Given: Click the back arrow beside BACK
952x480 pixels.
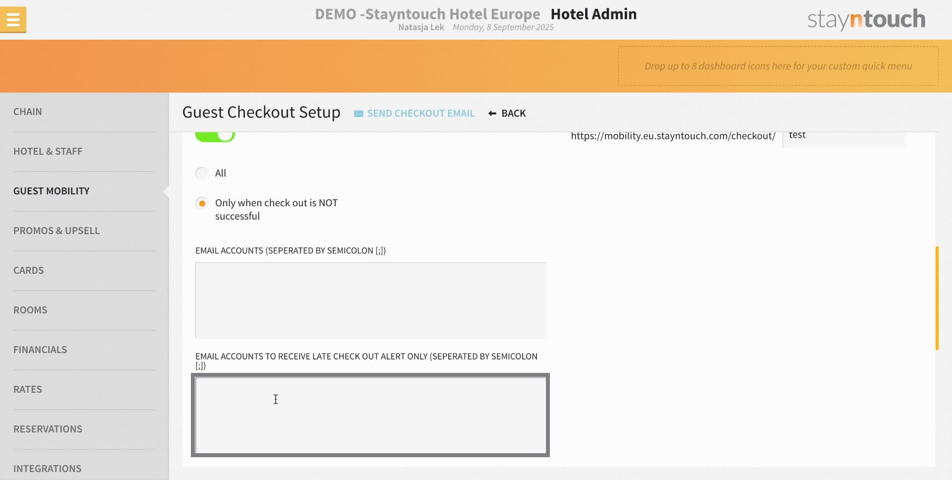Looking at the screenshot, I should [491, 113].
